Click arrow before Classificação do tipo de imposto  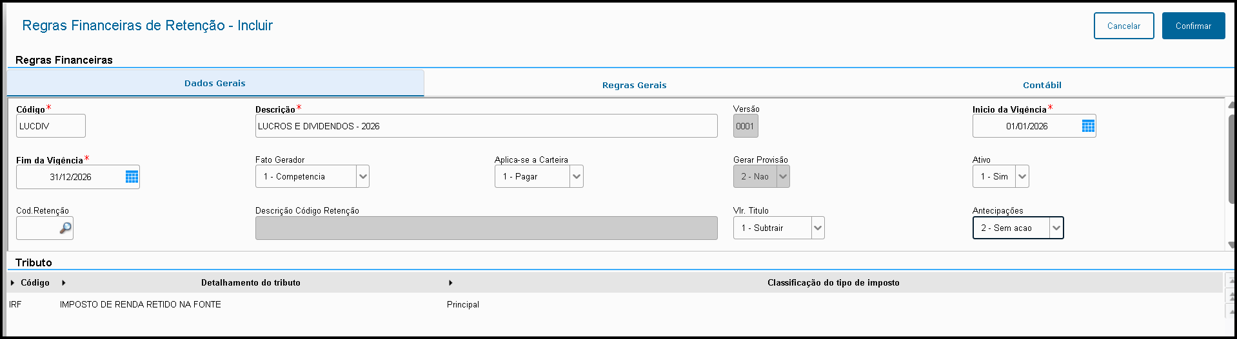click(x=450, y=283)
